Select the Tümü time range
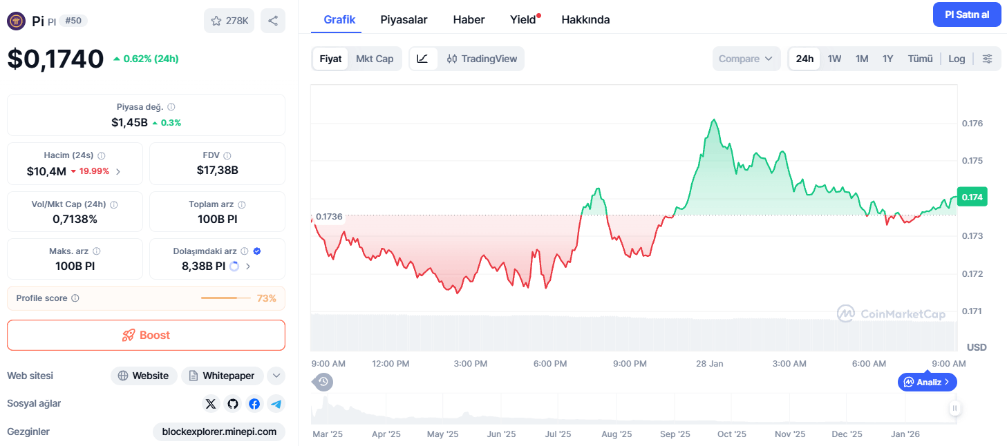The image size is (1007, 446). pos(920,59)
